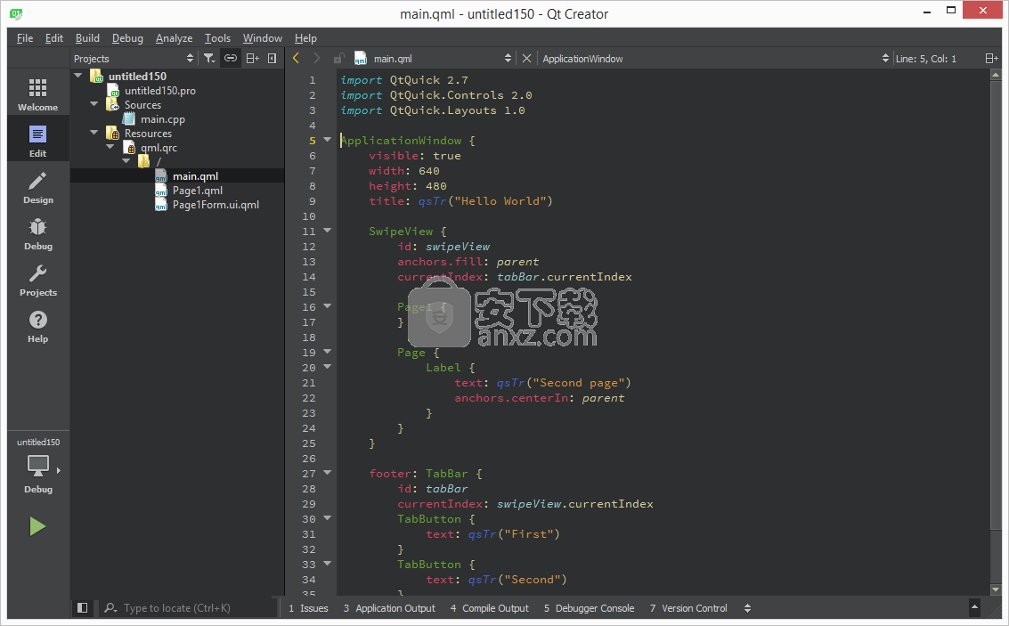Show the Compile Output pane
1009x626 pixels.
pyautogui.click(x=490, y=608)
